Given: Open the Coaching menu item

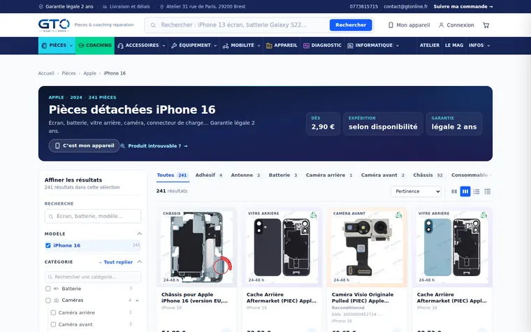Looking at the screenshot, I should pos(95,45).
